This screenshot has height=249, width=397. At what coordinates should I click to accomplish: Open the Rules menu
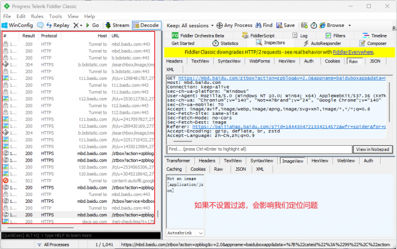click(37, 16)
